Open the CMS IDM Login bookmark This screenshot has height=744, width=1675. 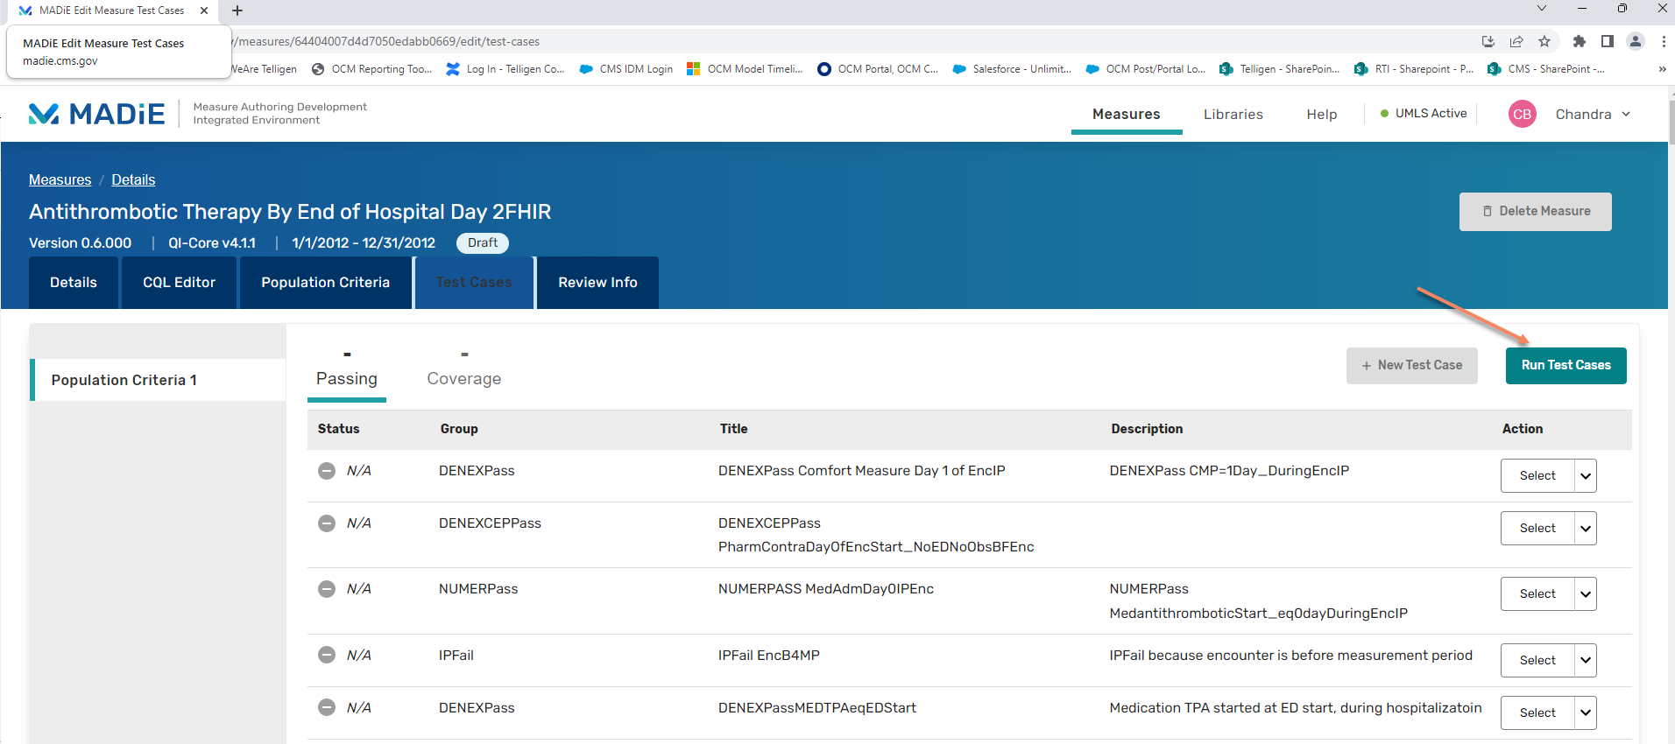(x=626, y=69)
